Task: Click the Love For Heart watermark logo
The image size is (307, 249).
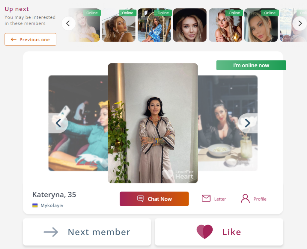Action: click(178, 174)
